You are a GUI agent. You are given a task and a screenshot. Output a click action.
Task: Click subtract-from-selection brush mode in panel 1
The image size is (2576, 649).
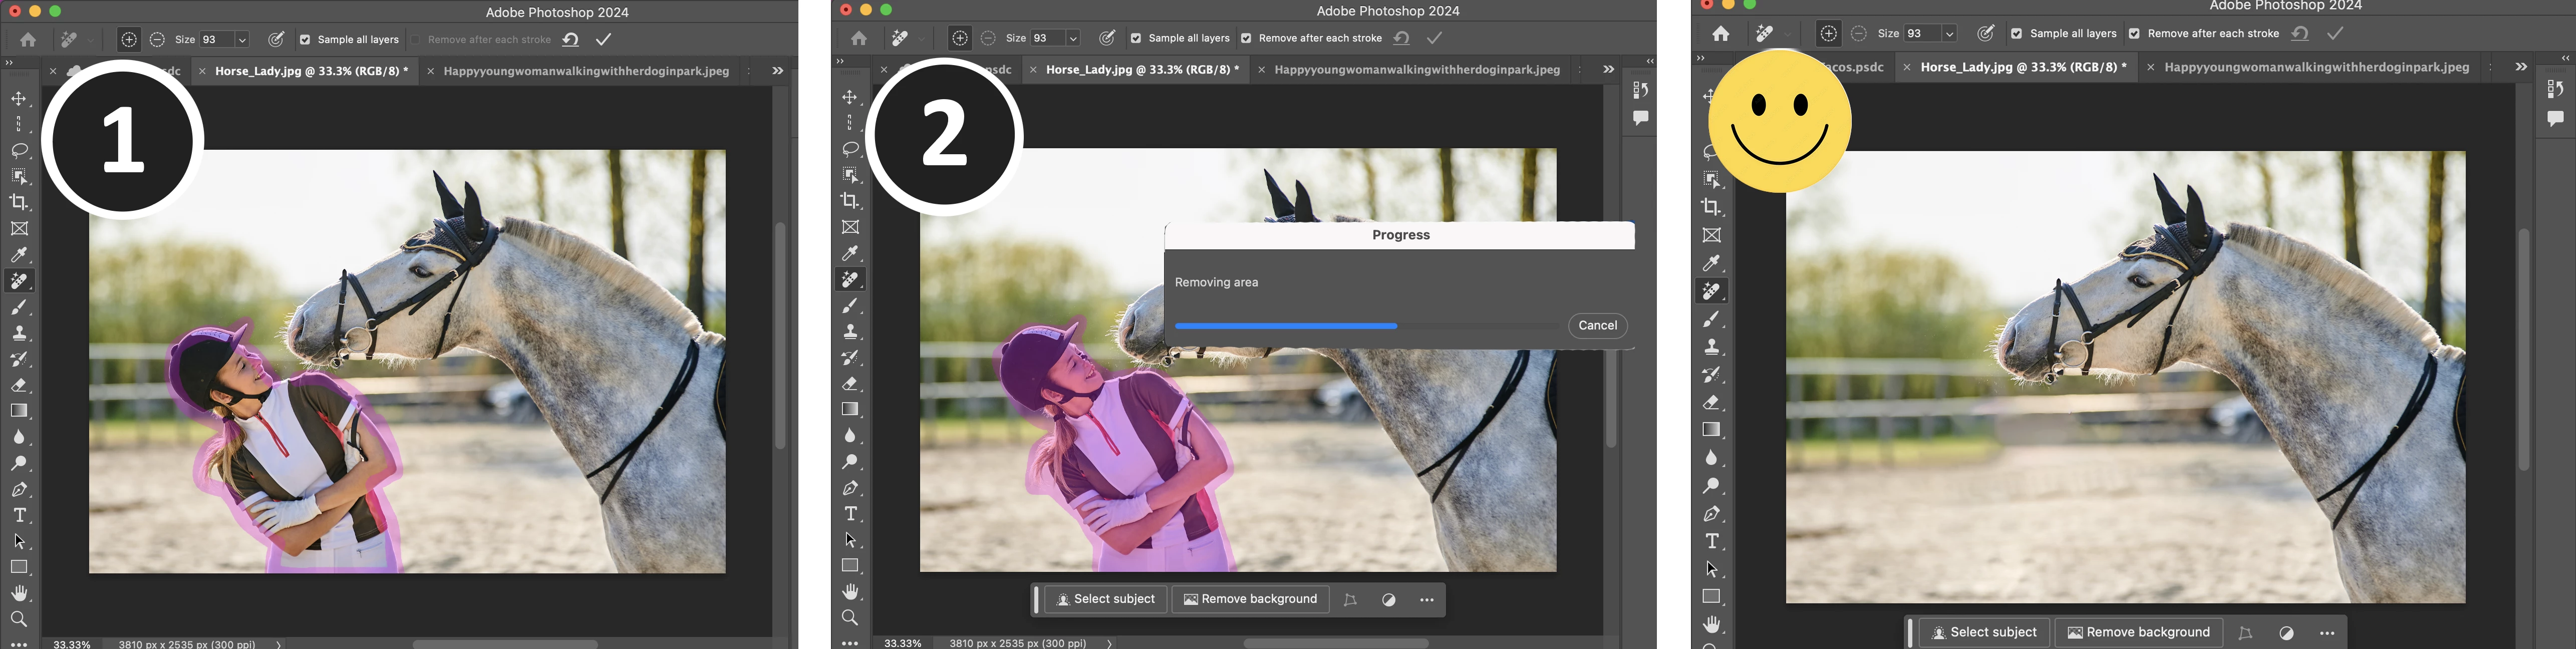coord(157,40)
